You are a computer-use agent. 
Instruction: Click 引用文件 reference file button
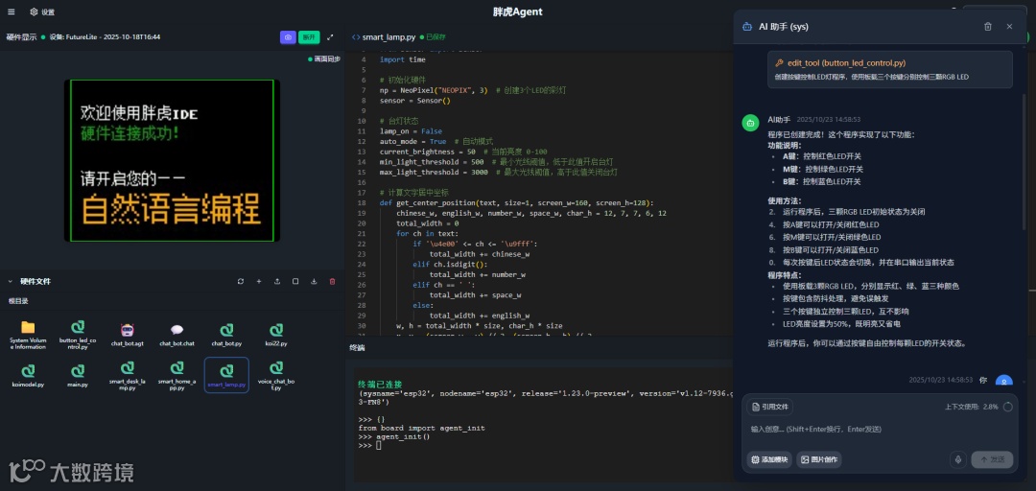(769, 407)
